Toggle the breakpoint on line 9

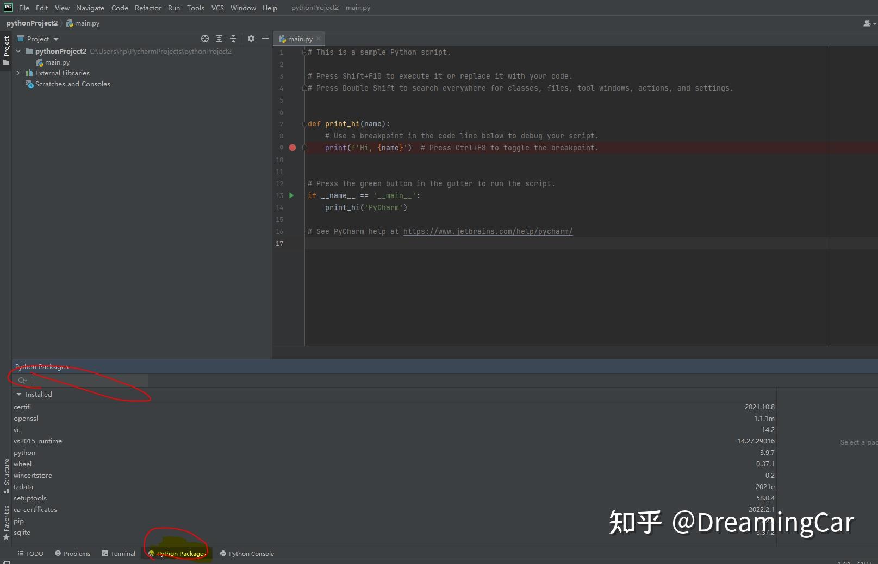[292, 148]
